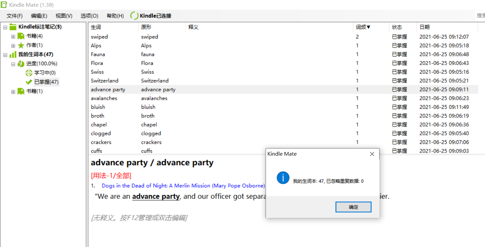
Task: Click the bookmark icon next to 书籍(4)
Action: [21, 36]
